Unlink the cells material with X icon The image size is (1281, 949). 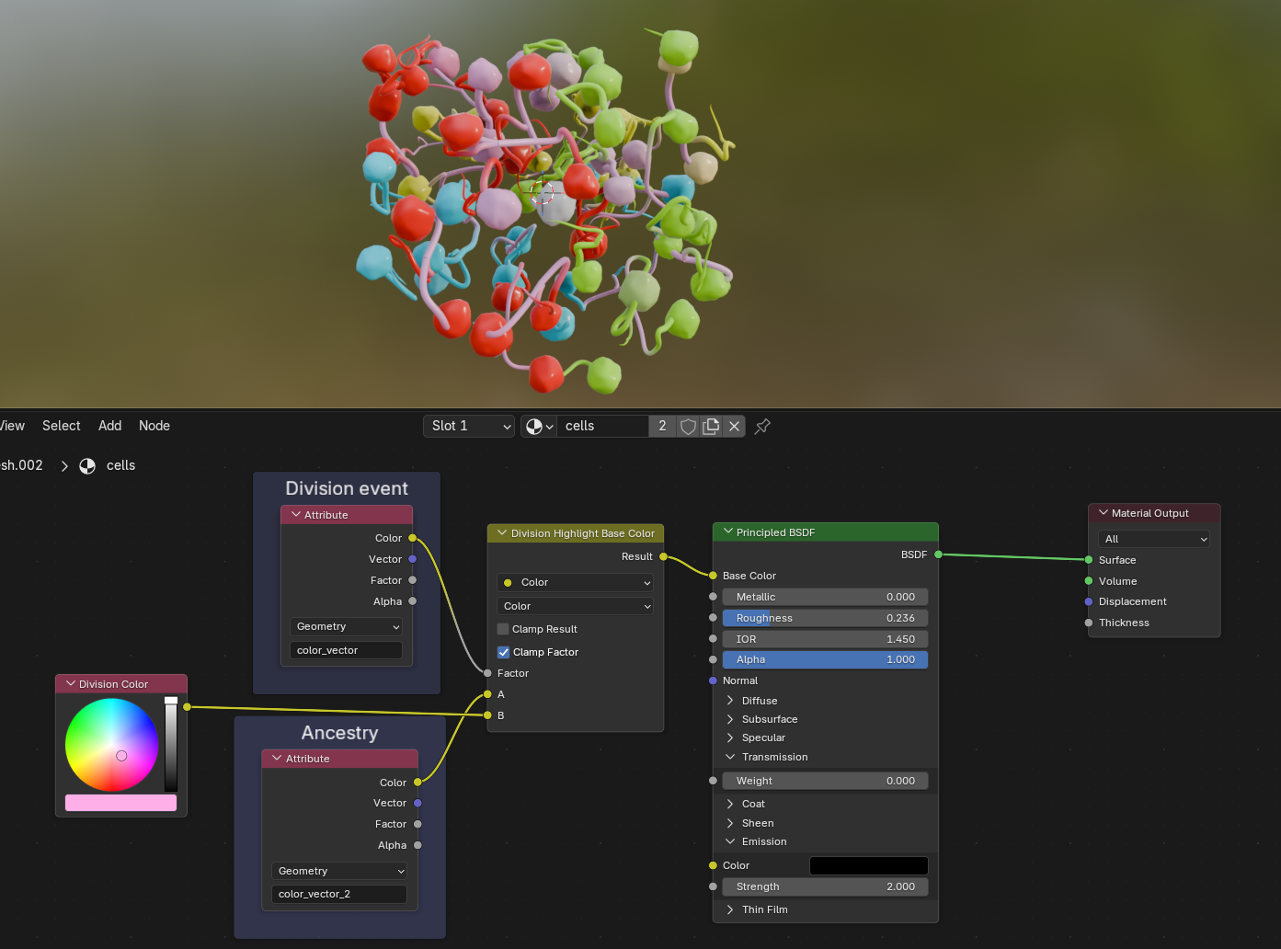click(x=734, y=427)
